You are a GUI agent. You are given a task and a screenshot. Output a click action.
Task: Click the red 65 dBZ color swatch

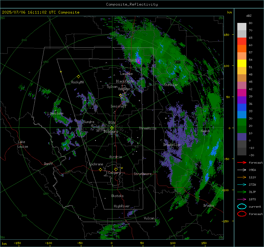point(242,41)
